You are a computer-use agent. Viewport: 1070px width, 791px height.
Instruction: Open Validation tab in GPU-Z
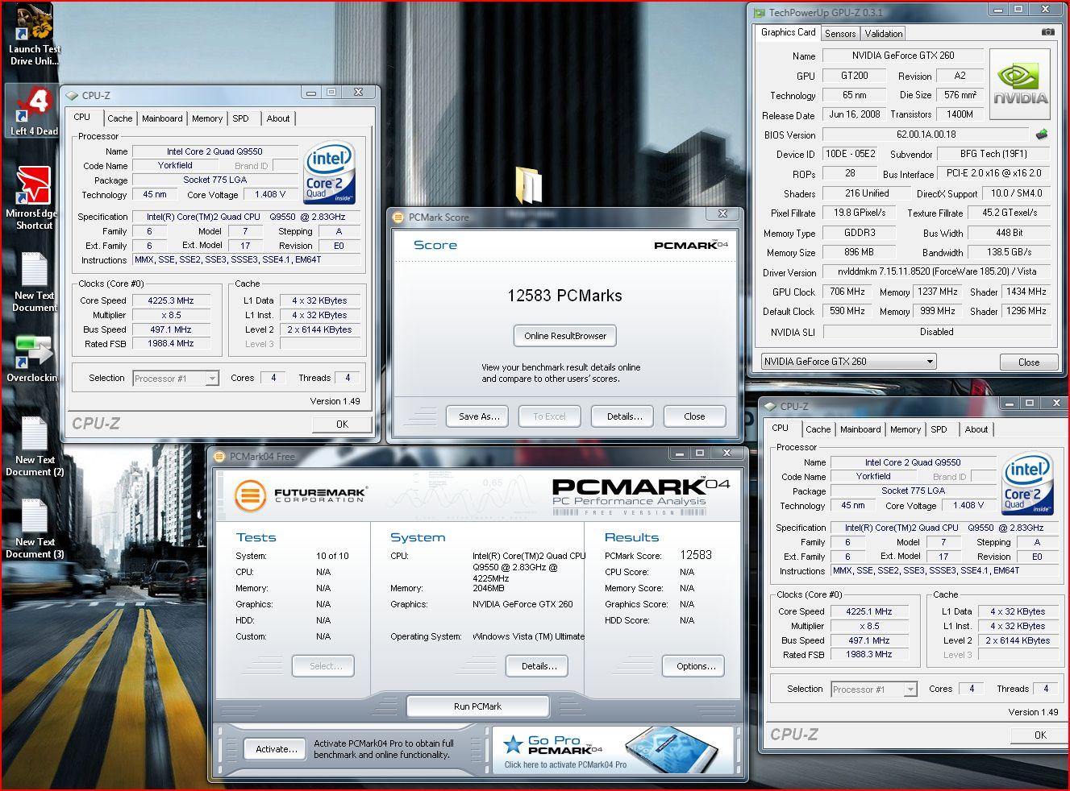click(884, 33)
